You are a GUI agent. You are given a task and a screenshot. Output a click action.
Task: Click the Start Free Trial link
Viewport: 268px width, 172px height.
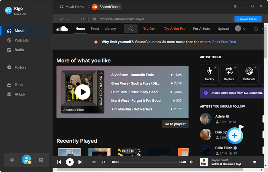[224, 42]
